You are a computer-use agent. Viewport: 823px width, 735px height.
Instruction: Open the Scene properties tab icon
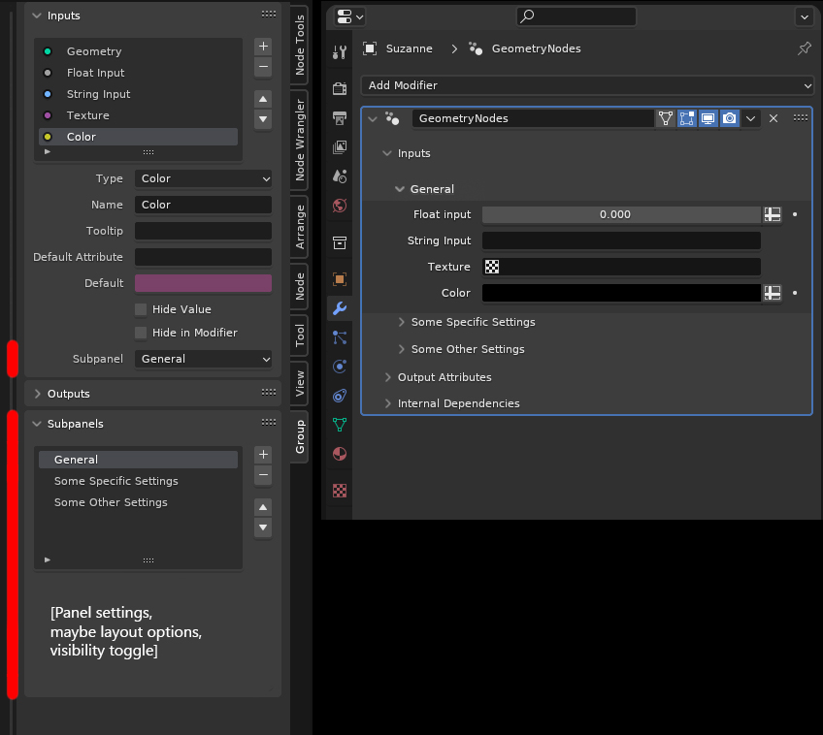(x=340, y=176)
